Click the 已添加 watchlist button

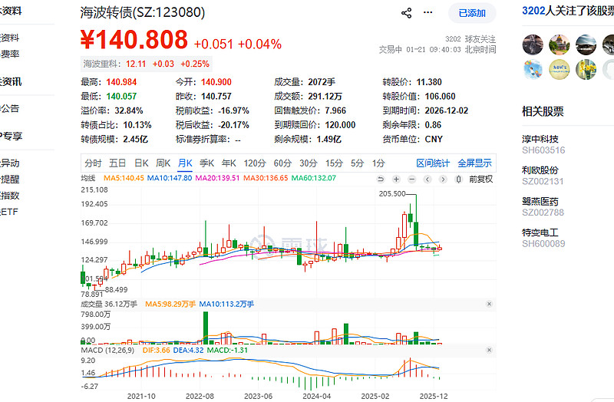(472, 13)
